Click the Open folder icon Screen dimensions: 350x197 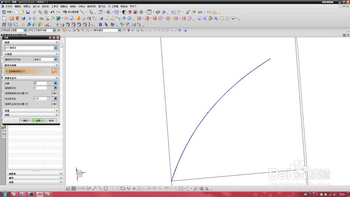[22, 12]
